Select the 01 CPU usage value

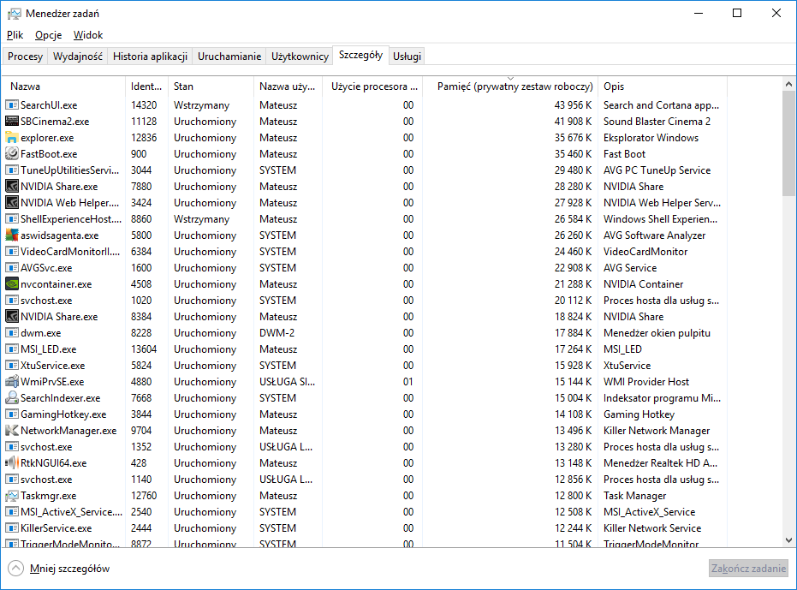pyautogui.click(x=408, y=382)
